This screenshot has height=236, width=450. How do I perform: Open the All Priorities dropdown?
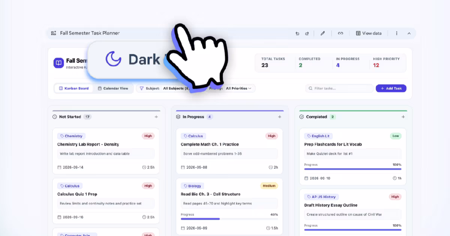[239, 88]
